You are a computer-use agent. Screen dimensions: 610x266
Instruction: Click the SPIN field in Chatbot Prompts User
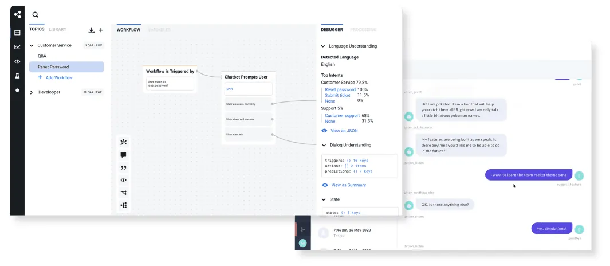point(249,89)
